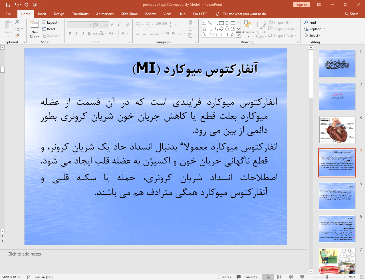Click the Paste clipboard icon

(x=8, y=25)
